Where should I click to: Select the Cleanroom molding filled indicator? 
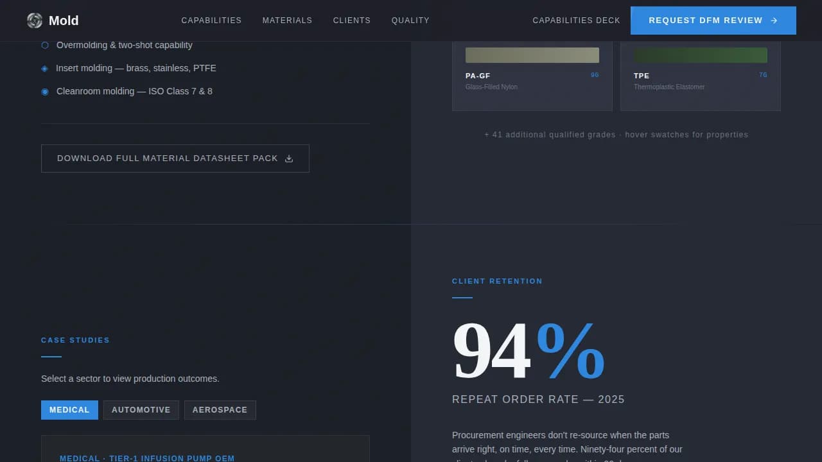(x=45, y=91)
